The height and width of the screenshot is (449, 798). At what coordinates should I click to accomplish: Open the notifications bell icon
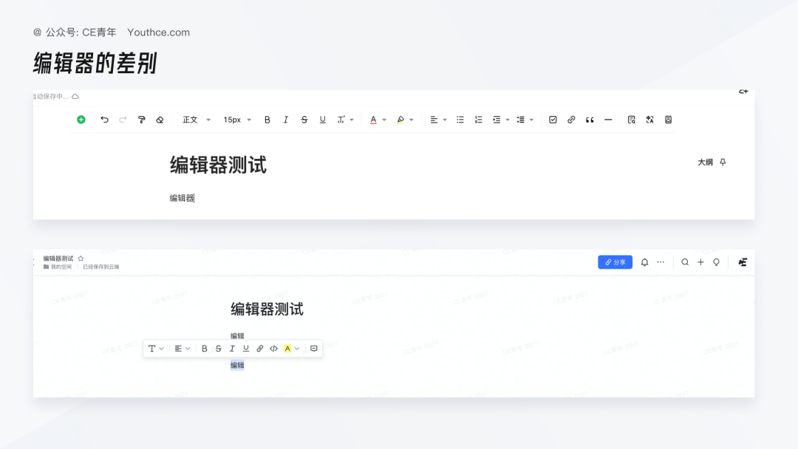(x=644, y=262)
